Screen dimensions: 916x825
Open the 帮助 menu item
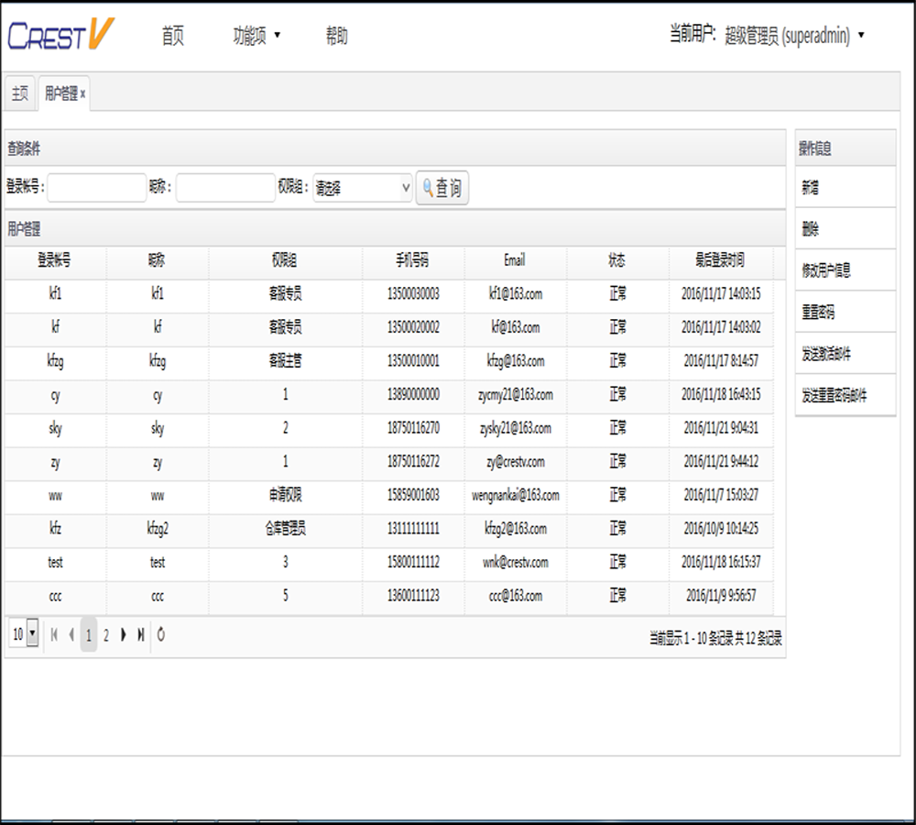336,36
